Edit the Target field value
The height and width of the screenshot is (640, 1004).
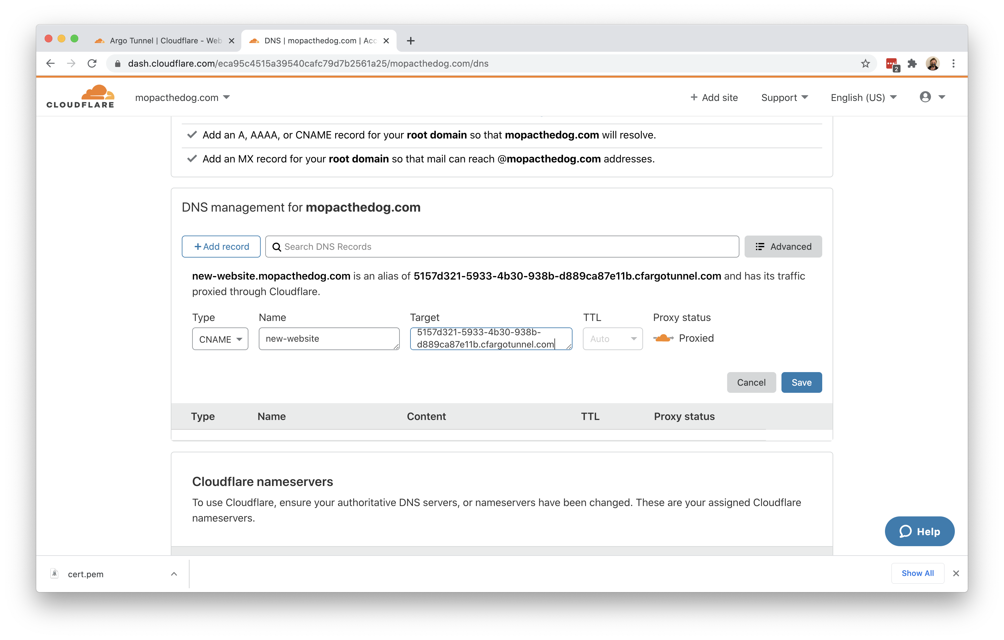click(x=491, y=339)
